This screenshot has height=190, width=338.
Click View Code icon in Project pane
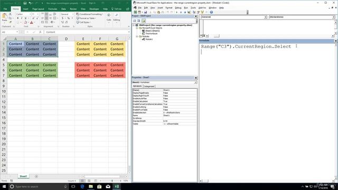(135, 21)
